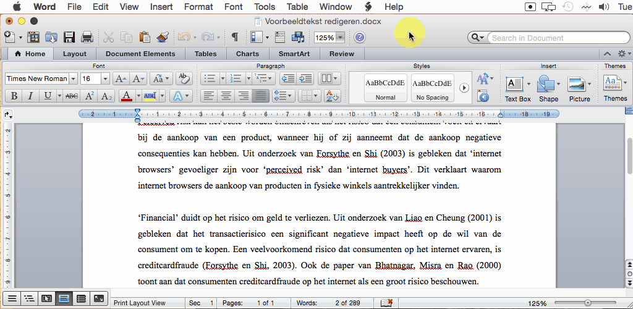Image resolution: width=633 pixels, height=309 pixels.
Task: Expand the zoom percentage dropdown
Action: (340, 38)
